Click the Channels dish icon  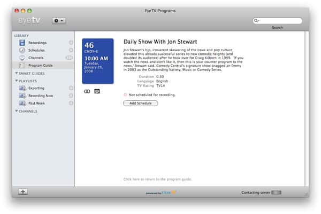click(x=22, y=58)
